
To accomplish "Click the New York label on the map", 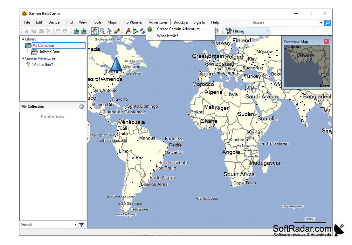I will 132,73.
